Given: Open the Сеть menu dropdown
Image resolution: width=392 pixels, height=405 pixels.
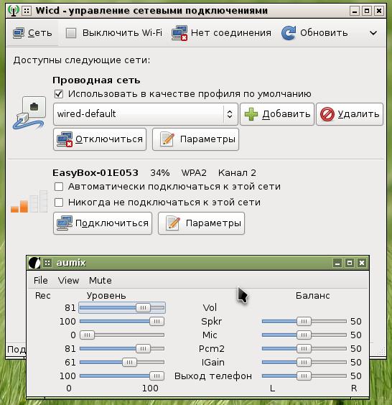Looking at the screenshot, I should [32, 33].
